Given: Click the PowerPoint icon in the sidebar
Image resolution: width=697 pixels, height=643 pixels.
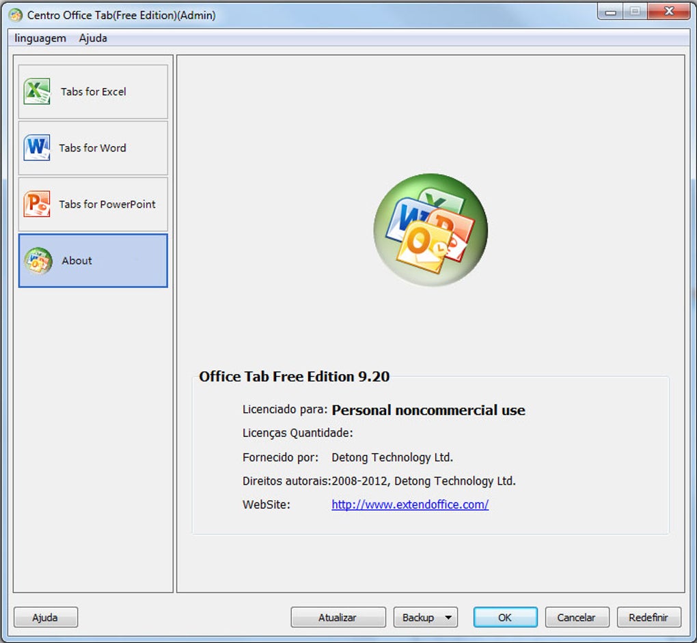Looking at the screenshot, I should pyautogui.click(x=37, y=204).
